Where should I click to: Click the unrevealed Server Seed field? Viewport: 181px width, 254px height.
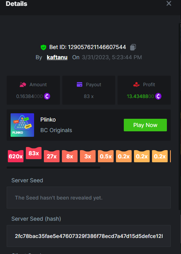coord(89,198)
